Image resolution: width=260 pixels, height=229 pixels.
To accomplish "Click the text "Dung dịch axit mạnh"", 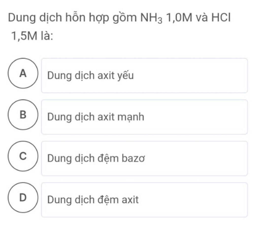I will pos(96,117).
